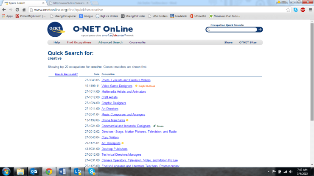Open Art Directors link

click(x=110, y=109)
